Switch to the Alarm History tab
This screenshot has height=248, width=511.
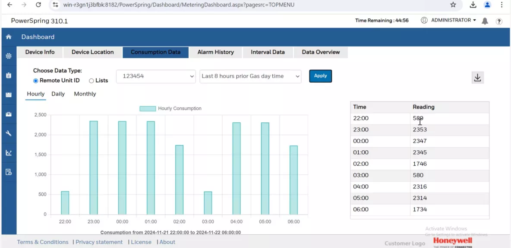point(215,52)
